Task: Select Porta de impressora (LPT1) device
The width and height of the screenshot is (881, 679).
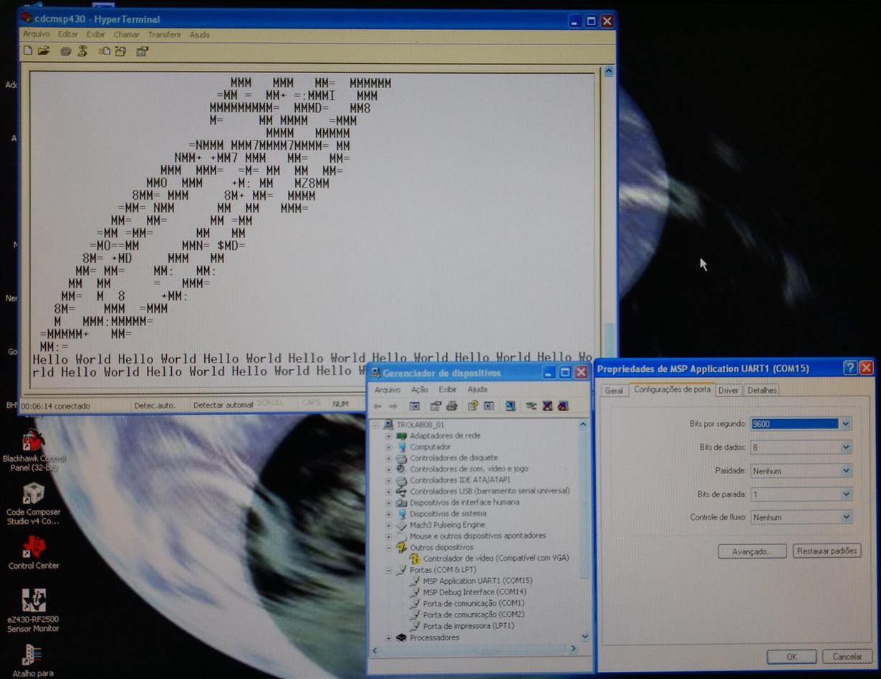Action: coord(468,626)
